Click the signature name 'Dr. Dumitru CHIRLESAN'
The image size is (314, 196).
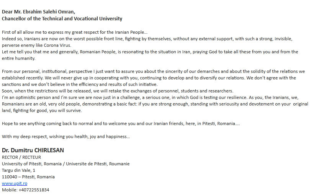tap(33, 150)
